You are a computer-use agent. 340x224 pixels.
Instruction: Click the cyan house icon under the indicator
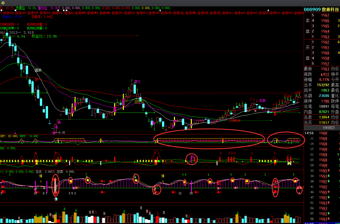56,198
